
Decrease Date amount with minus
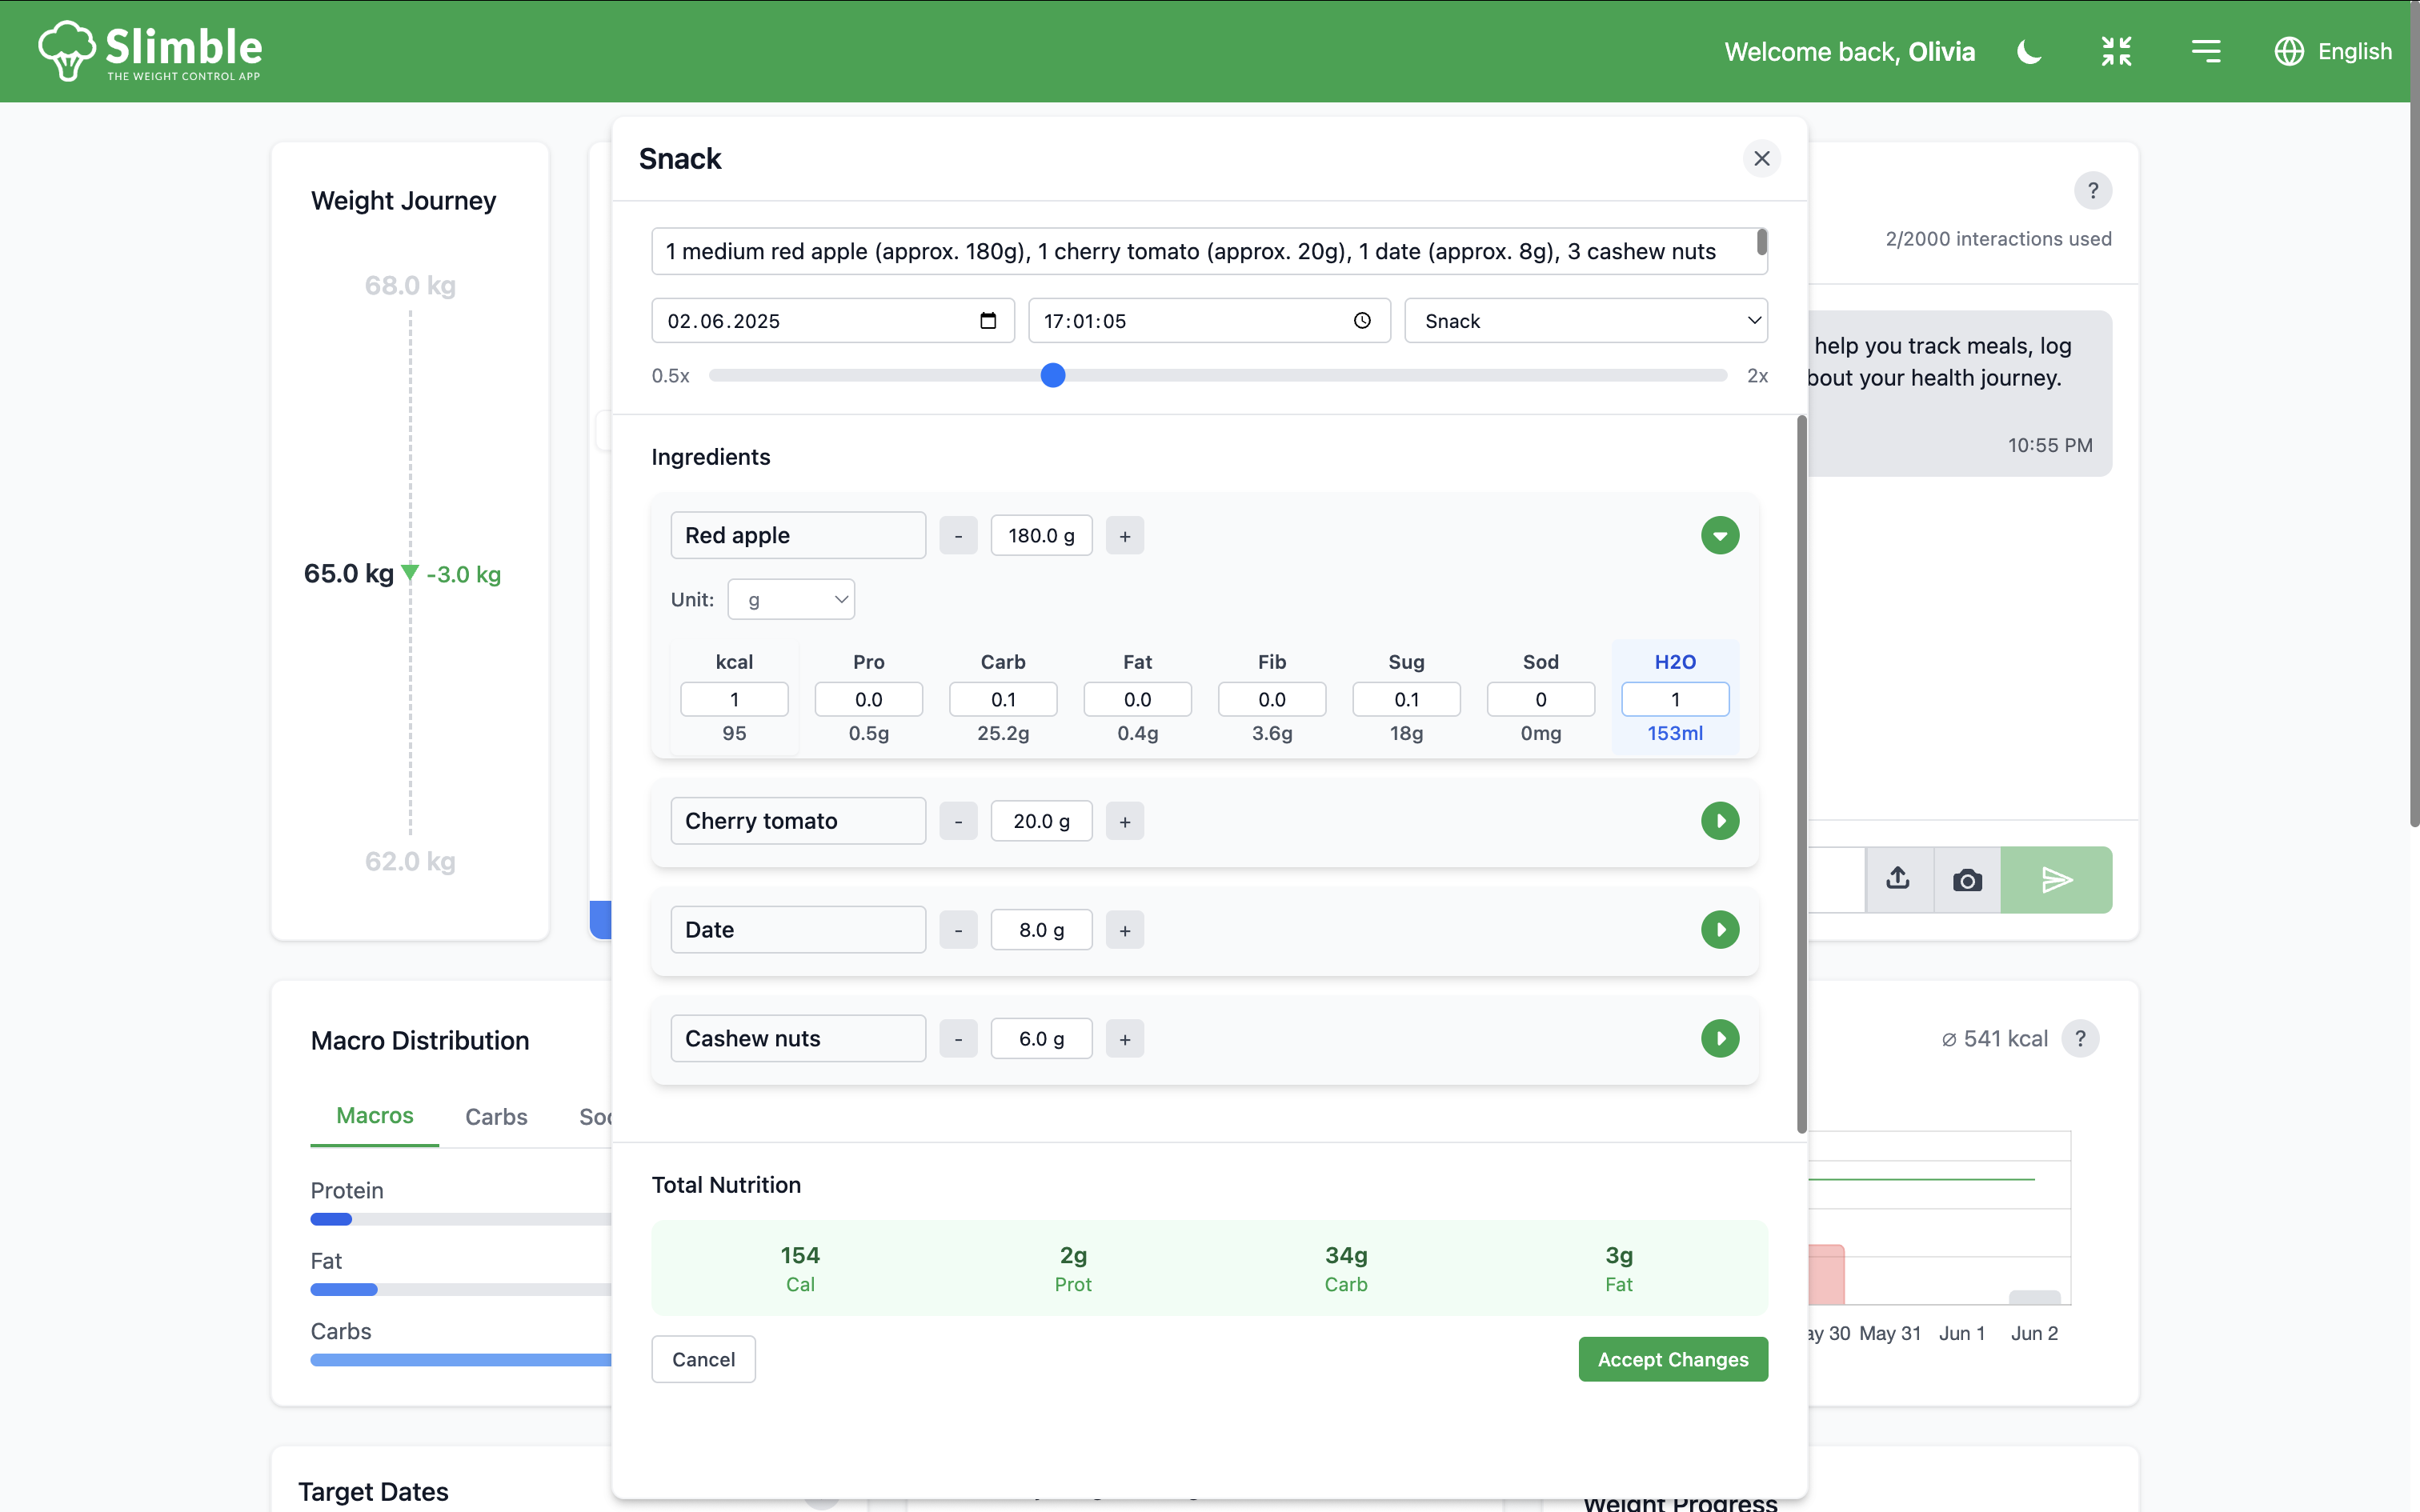click(958, 930)
